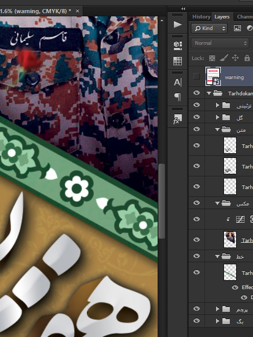Screen dimensions: 253x337
Task: Hide the متن group
Action: [x=197, y=129]
